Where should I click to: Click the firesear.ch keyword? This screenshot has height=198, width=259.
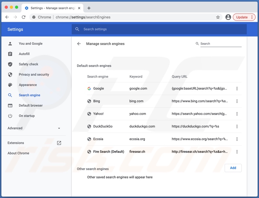(137, 152)
